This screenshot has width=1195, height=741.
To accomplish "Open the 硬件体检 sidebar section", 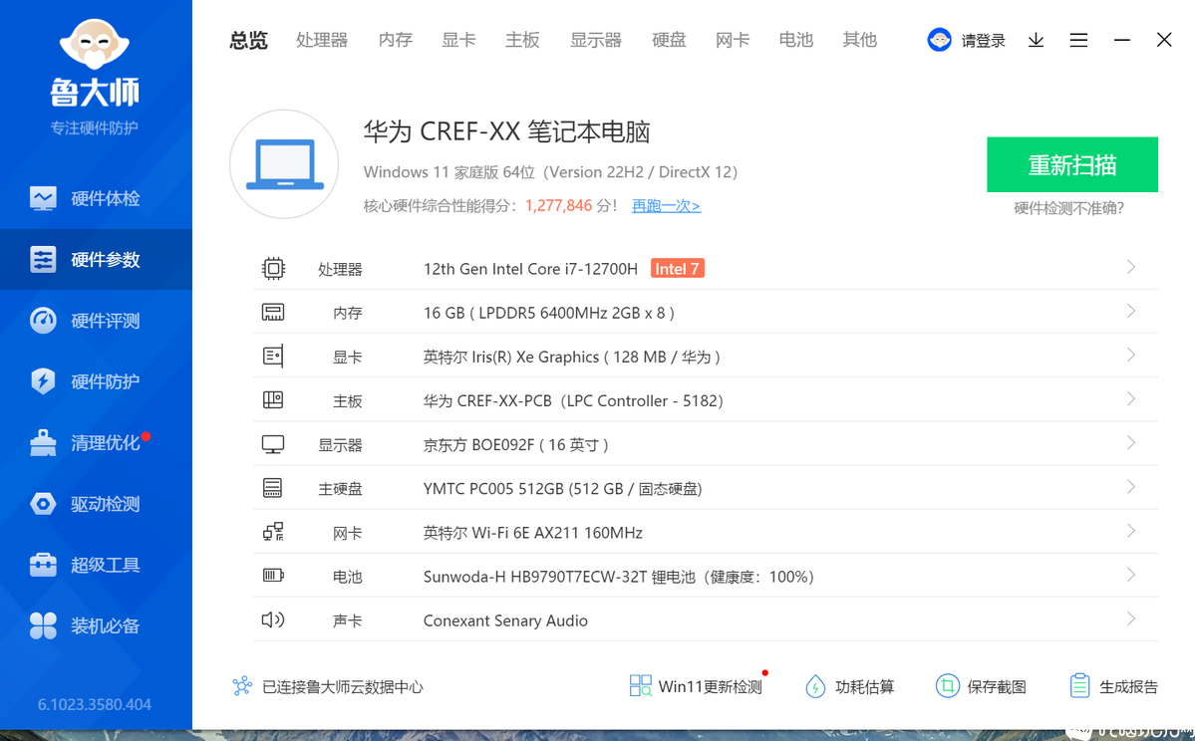I will click(96, 199).
